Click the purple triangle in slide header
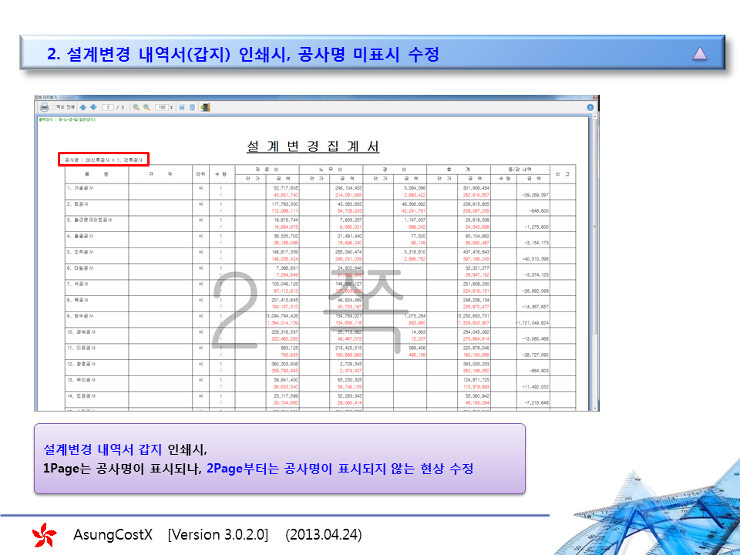Screen dimensions: 740x555 699,53
